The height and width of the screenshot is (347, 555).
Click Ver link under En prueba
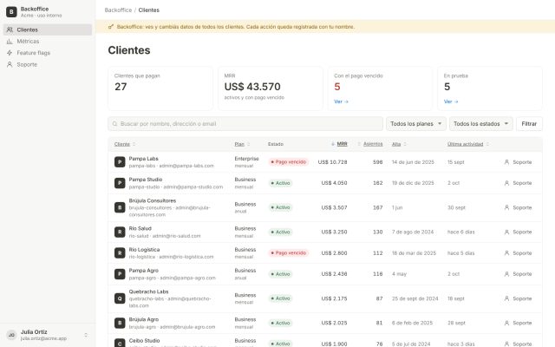click(x=451, y=101)
